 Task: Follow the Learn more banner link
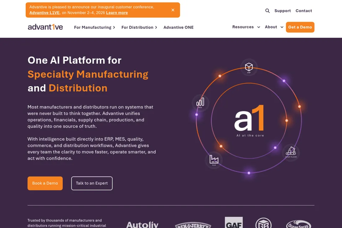pos(117,13)
